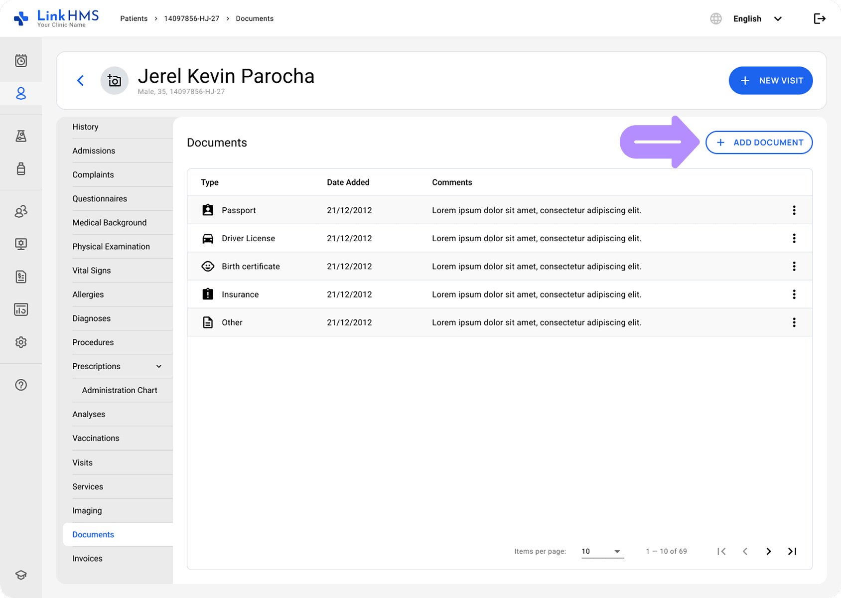Click Patients breadcrumb link
This screenshot has width=841, height=598.
point(134,18)
